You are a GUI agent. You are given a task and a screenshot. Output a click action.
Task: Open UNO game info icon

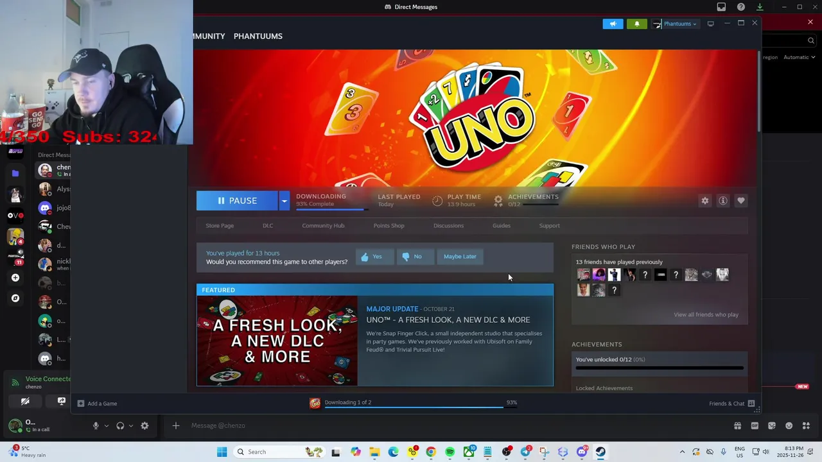(x=722, y=201)
